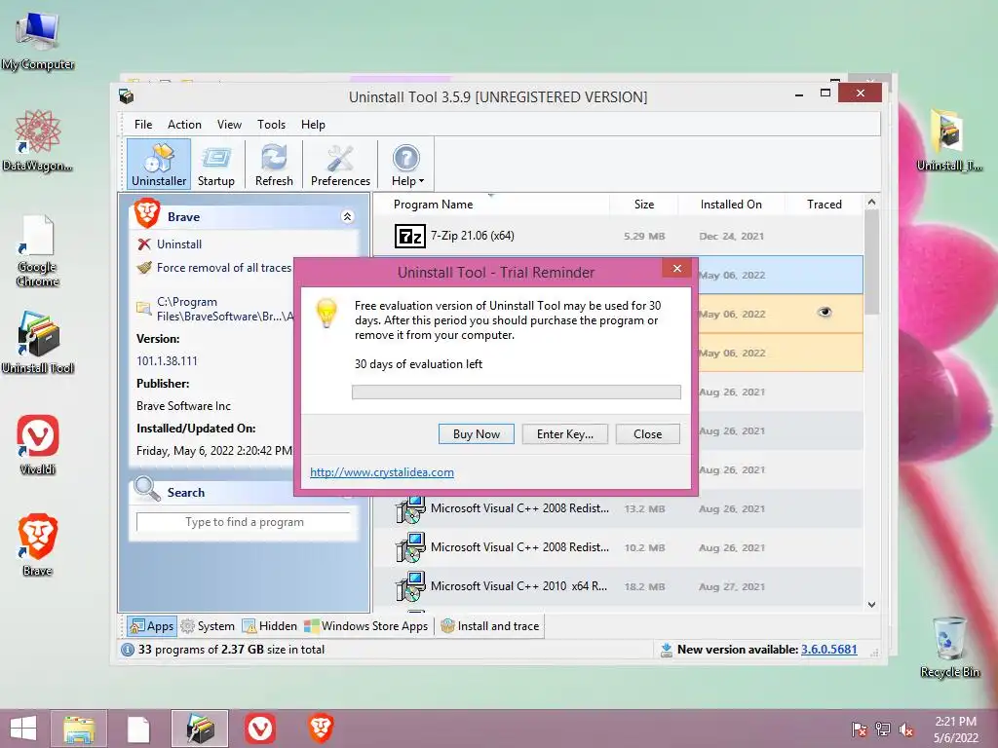This screenshot has height=748, width=998.
Task: Select Microsoft Visual C++ 2010 x64 row
Action: (619, 586)
